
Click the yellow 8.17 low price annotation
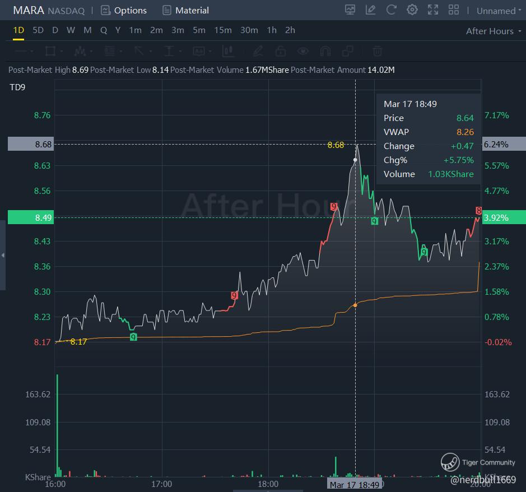(x=78, y=342)
